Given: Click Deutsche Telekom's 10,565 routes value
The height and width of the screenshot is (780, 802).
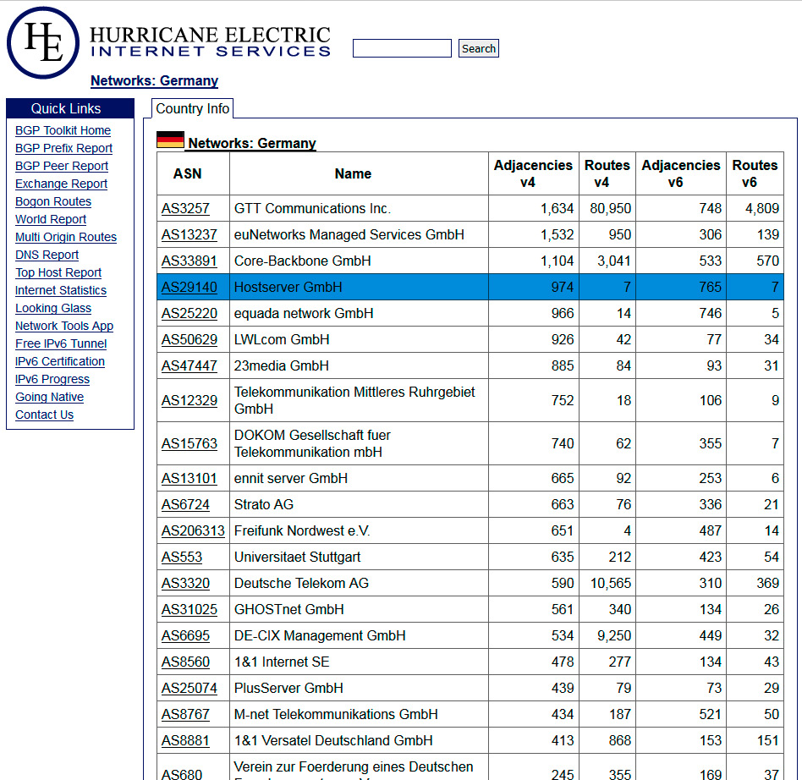Looking at the screenshot, I should (610, 584).
